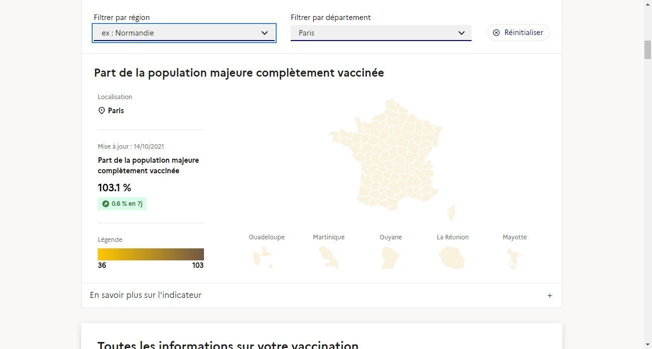Select the Mayotte map shape
The height and width of the screenshot is (349, 652).
click(x=514, y=258)
